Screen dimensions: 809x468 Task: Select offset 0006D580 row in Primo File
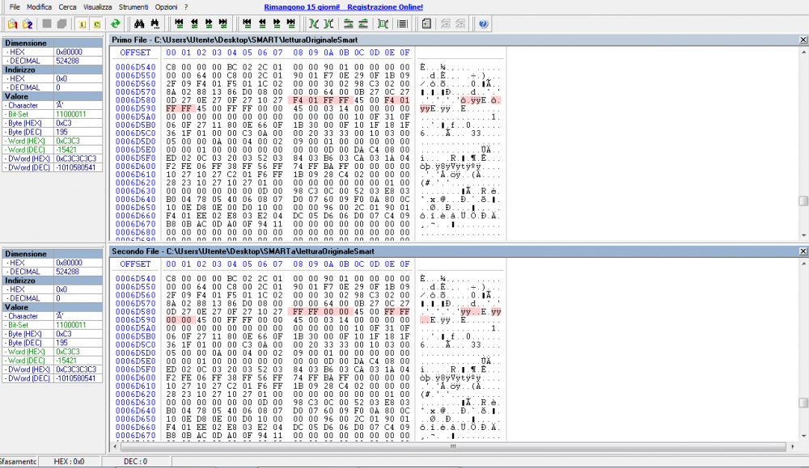coord(135,100)
